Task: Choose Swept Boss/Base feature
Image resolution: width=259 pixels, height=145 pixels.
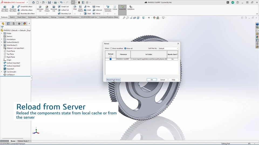Action: pyautogui.click(x=25, y=6)
